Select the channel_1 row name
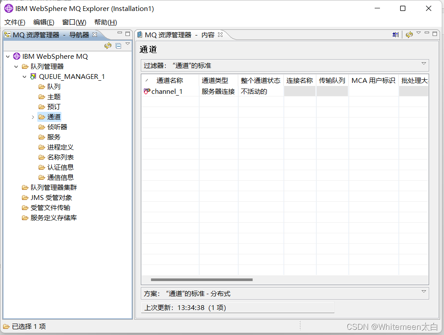The width and height of the screenshot is (444, 335). 167,92
